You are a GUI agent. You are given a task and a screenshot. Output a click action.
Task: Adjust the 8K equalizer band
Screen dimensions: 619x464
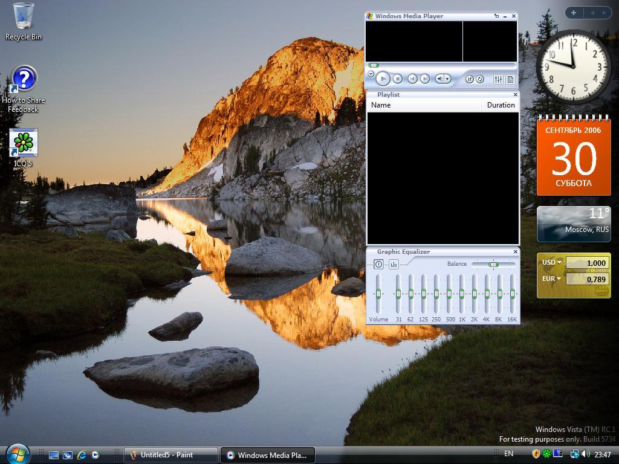(x=499, y=294)
